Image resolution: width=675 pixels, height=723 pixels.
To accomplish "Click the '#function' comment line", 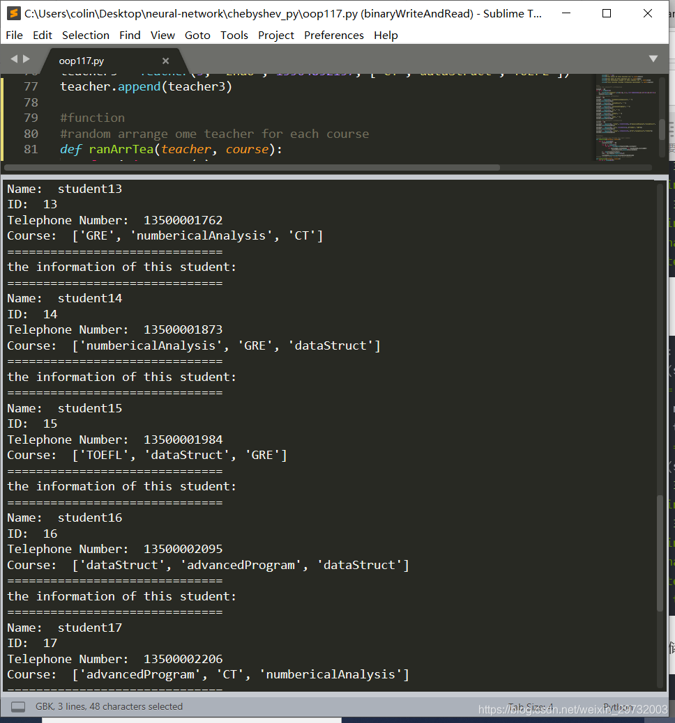I will (x=92, y=118).
